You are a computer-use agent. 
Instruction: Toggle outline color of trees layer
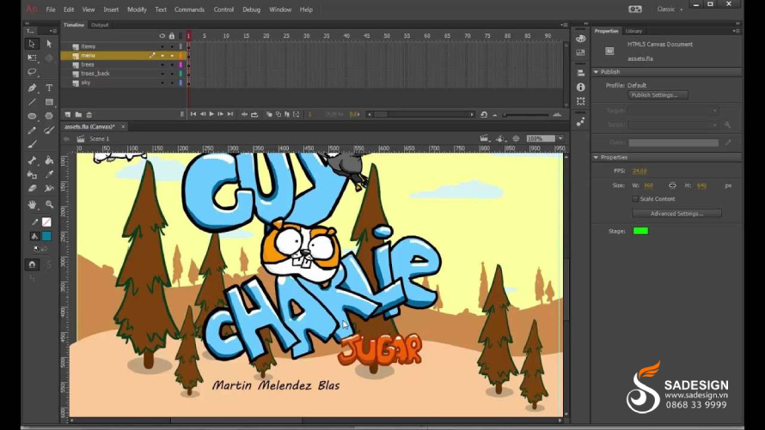[181, 64]
